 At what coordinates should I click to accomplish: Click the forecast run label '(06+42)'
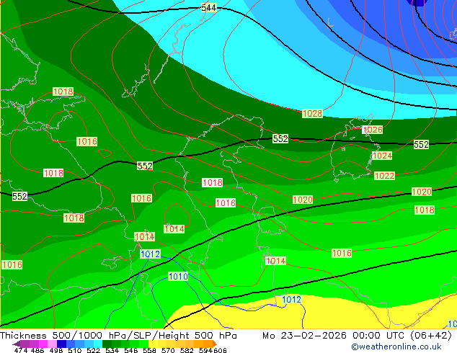(431, 336)
